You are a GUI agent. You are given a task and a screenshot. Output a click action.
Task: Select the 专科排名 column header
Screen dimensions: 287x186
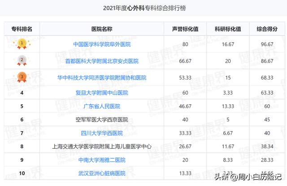(x=22, y=29)
